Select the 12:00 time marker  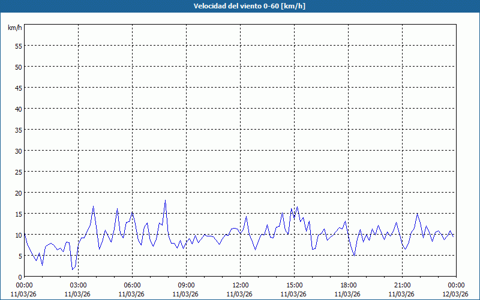coord(240,285)
